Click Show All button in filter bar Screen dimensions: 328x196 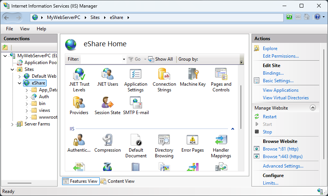pyautogui.click(x=160, y=59)
